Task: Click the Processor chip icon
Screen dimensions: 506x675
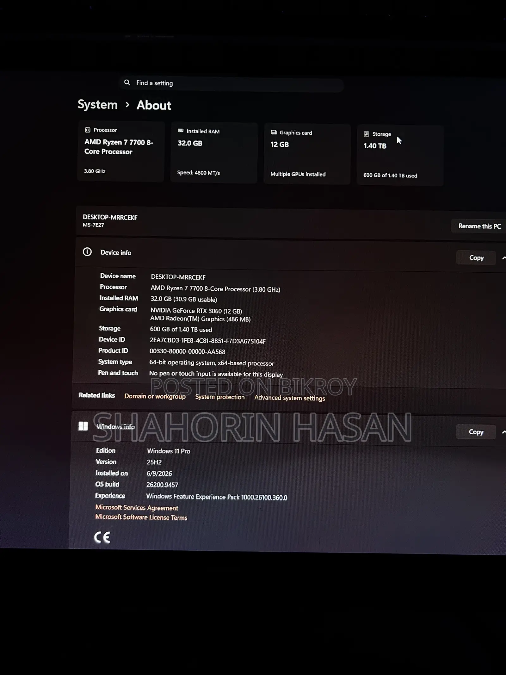Action: [x=88, y=130]
